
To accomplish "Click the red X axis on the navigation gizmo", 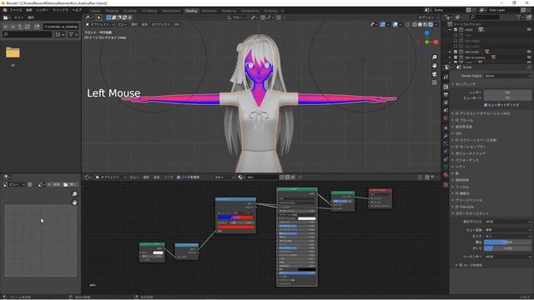I will [x=436, y=42].
